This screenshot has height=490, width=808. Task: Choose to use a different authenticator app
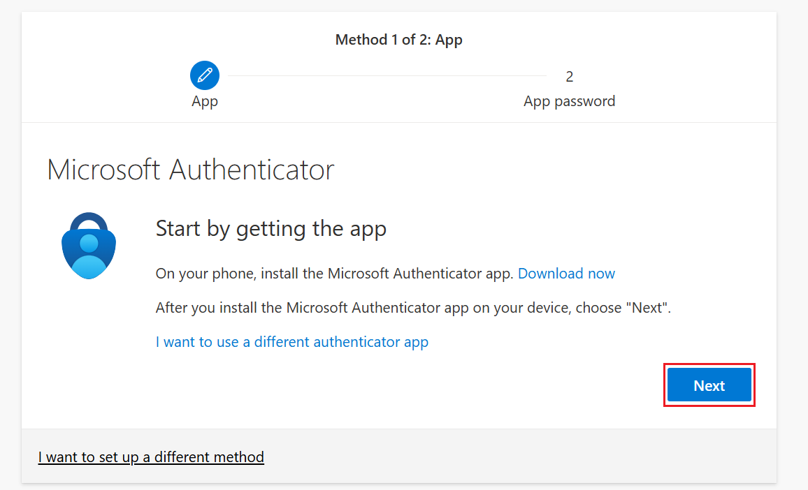(291, 342)
